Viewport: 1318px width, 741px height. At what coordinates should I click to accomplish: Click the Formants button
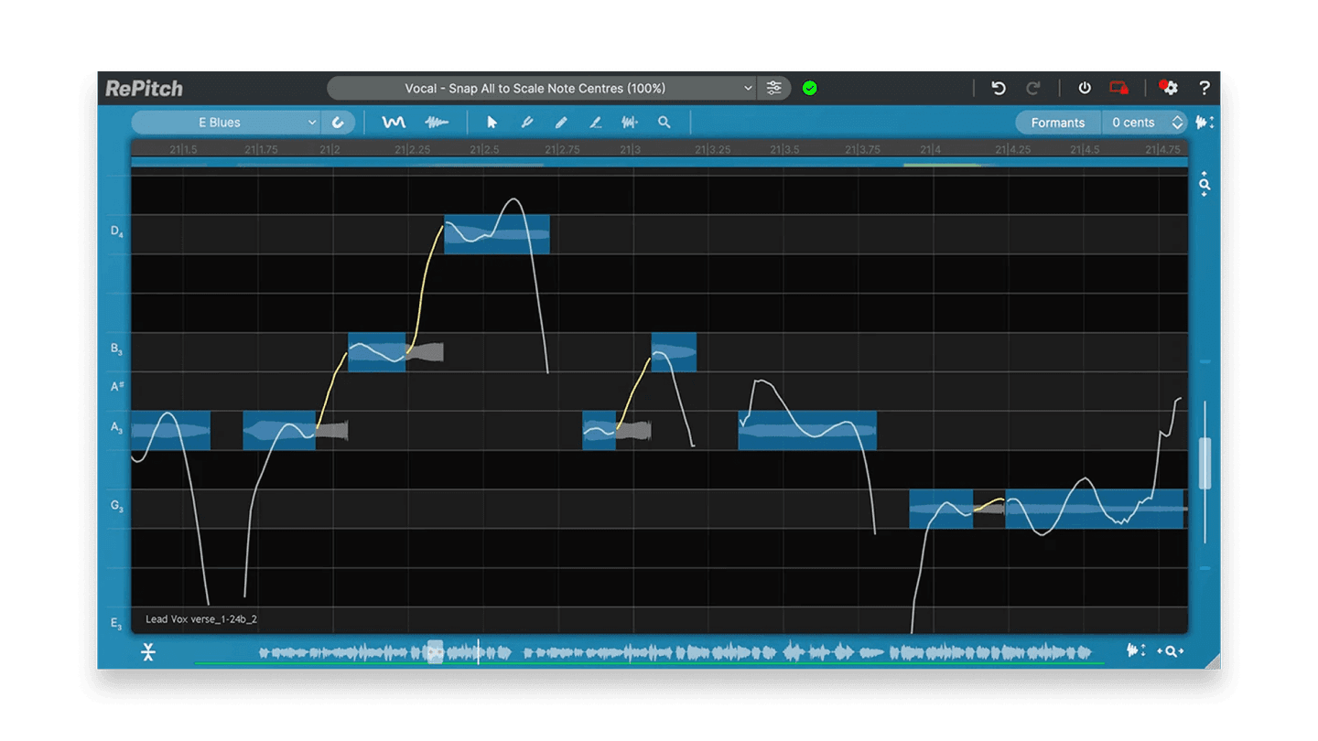(x=1057, y=123)
